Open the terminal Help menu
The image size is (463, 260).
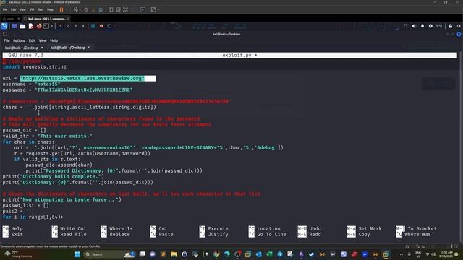pyautogui.click(x=54, y=40)
